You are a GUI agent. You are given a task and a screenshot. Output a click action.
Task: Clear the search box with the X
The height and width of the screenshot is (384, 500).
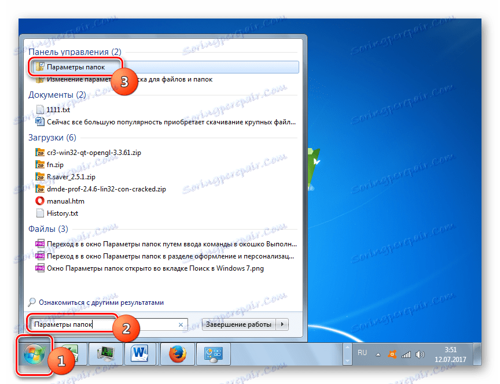(181, 324)
